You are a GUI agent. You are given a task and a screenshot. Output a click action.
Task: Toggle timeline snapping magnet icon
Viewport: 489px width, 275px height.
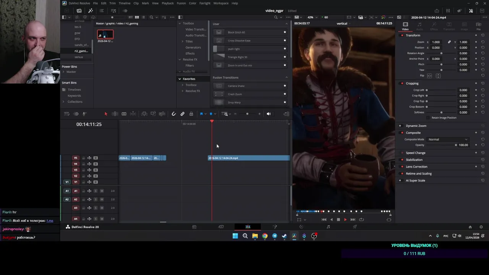[173, 114]
